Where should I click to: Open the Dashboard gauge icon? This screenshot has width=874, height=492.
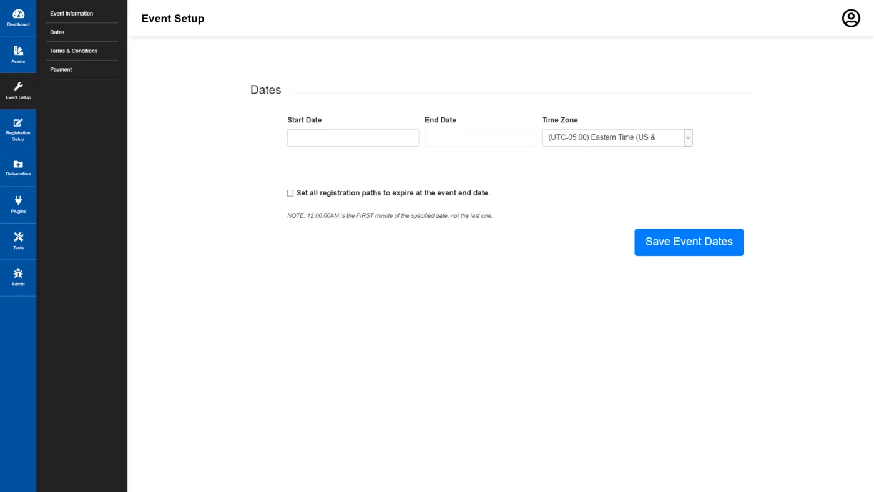click(x=18, y=14)
